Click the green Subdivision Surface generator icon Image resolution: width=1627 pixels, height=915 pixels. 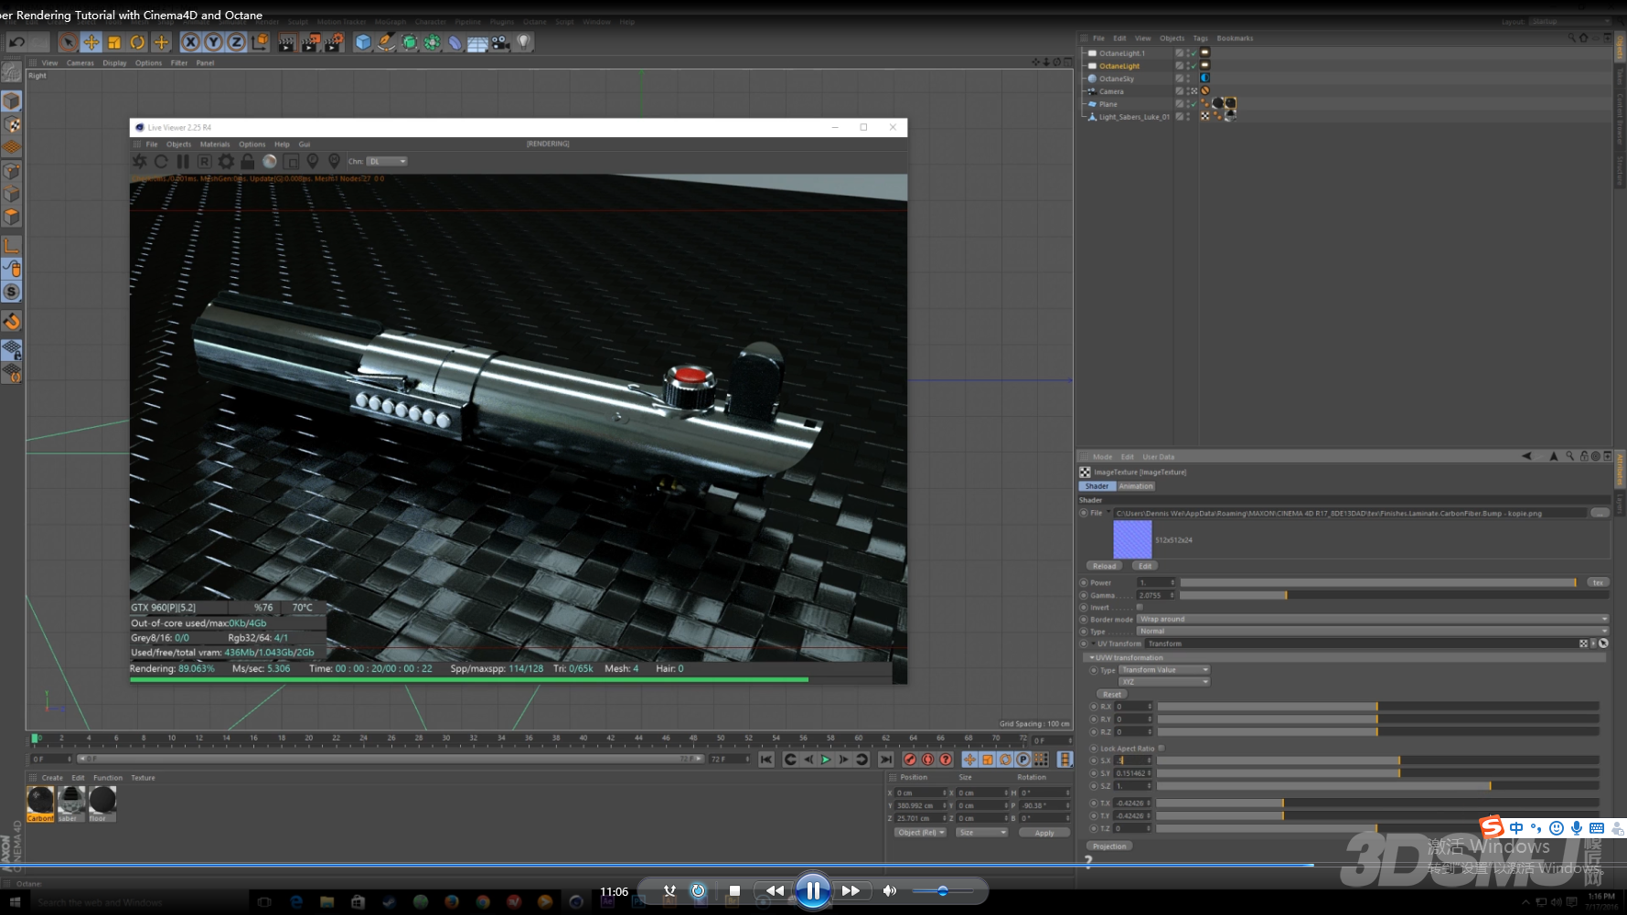coord(409,42)
